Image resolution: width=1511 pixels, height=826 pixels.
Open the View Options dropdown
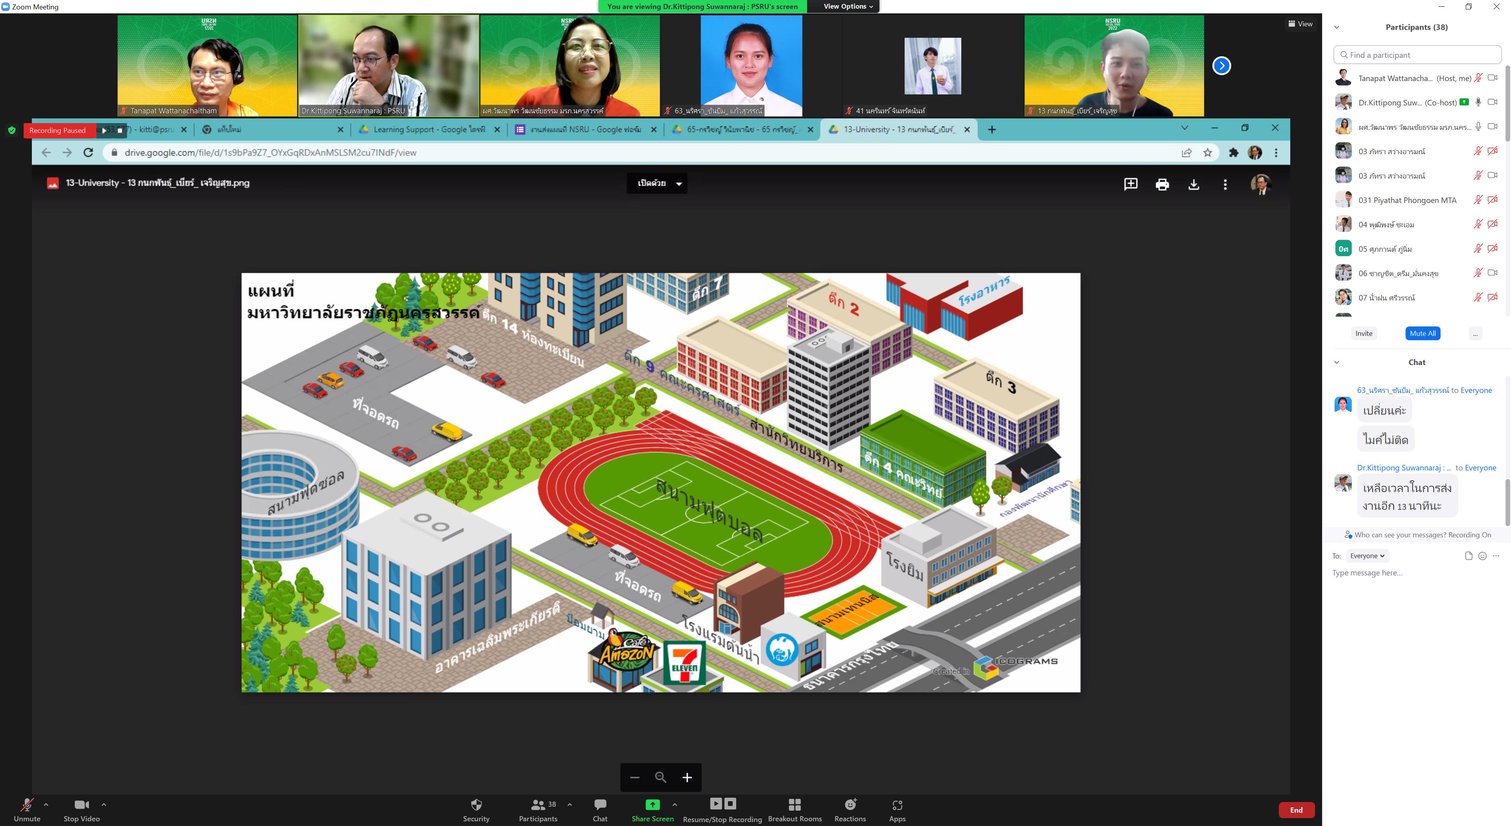pos(848,6)
